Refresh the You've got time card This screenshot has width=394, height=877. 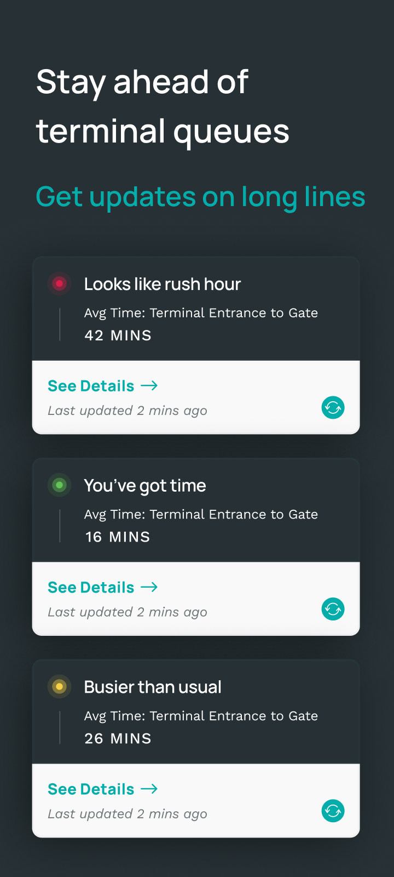pos(333,609)
